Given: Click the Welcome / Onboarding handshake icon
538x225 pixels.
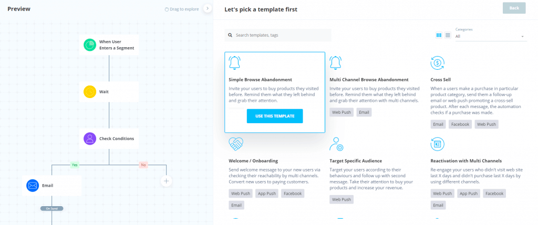Looking at the screenshot, I should pyautogui.click(x=235, y=143).
